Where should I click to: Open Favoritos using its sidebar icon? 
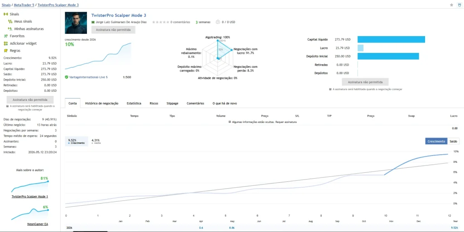[5, 36]
